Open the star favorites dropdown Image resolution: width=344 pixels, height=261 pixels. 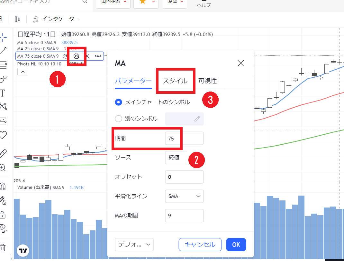[146, 2]
